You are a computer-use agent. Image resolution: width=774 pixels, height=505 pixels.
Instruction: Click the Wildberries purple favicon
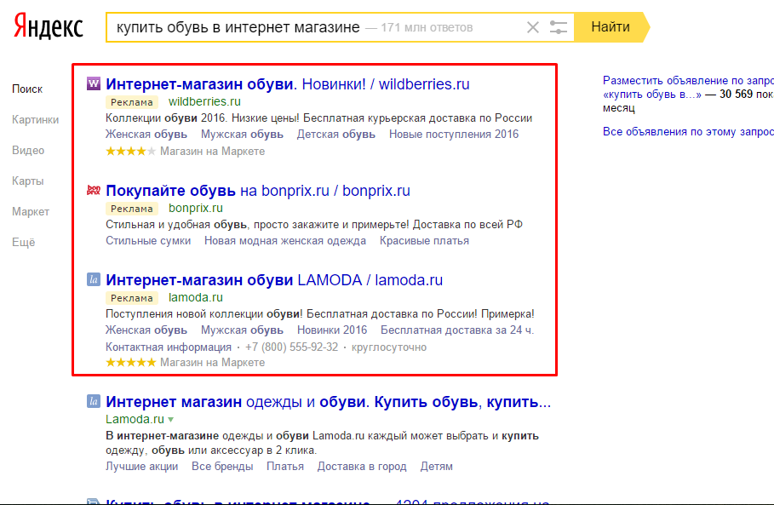(94, 83)
